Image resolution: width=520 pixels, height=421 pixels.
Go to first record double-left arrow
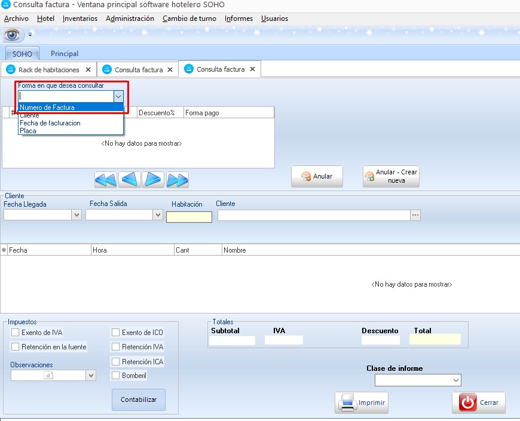coord(105,179)
